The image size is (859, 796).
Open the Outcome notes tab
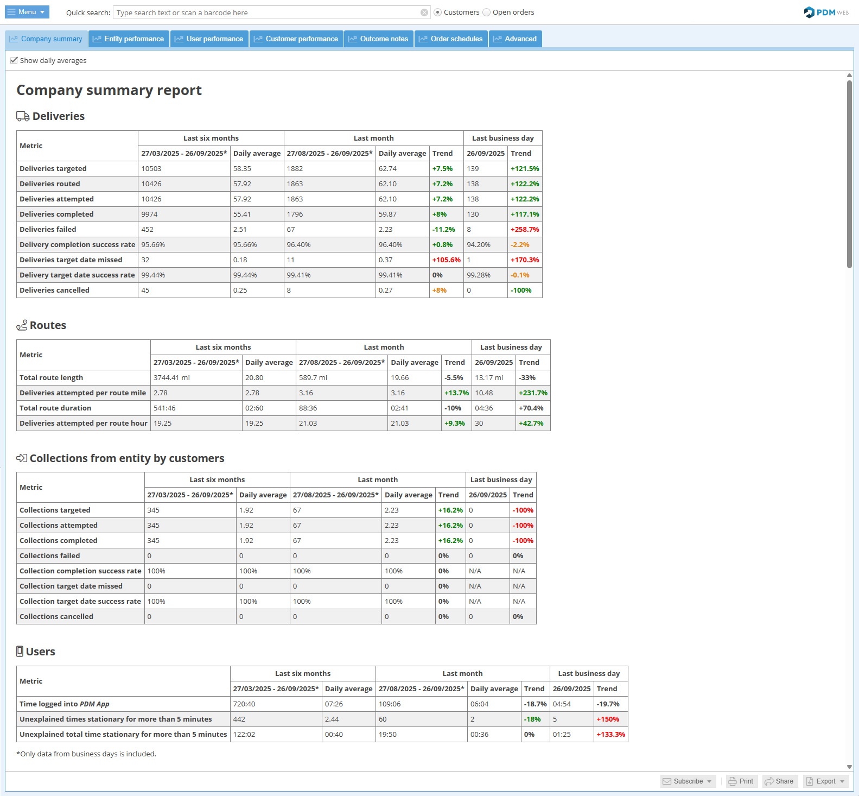point(378,39)
